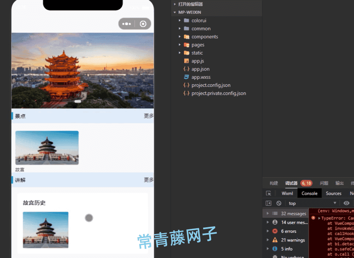This screenshot has width=354, height=258.
Task: Tap the Yellow Crane Tower banner image
Action: (x=83, y=70)
